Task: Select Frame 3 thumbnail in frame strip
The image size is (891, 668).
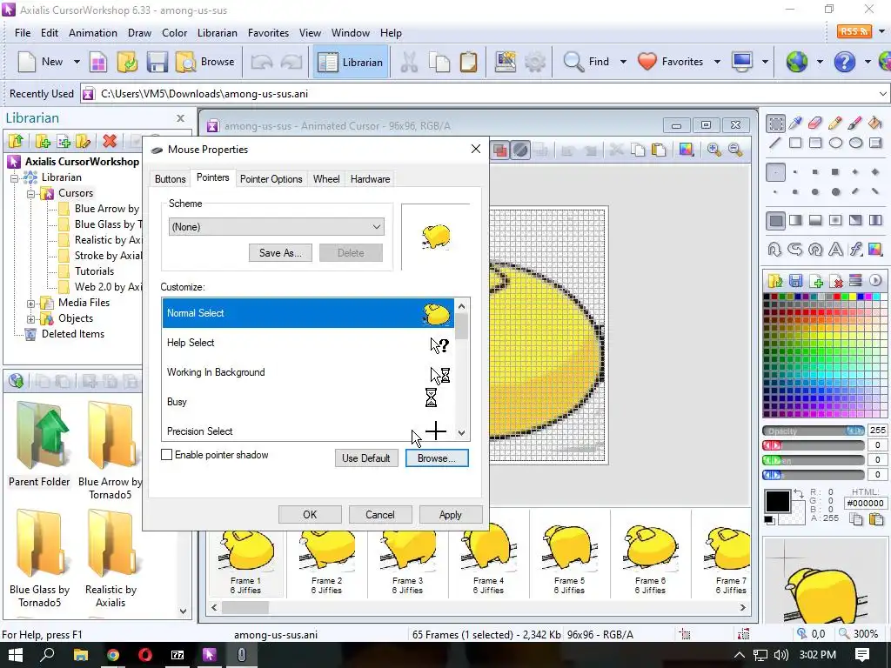Action: [x=407, y=554]
